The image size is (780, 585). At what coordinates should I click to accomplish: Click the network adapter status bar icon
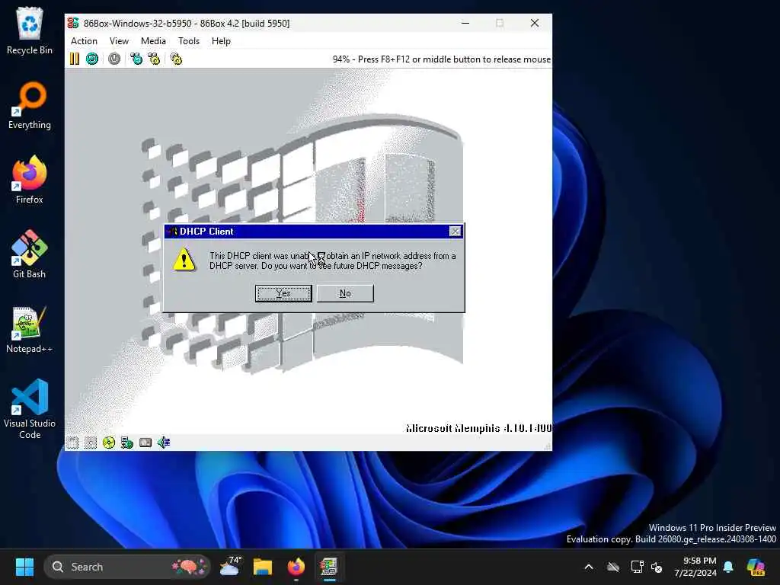pos(127,443)
